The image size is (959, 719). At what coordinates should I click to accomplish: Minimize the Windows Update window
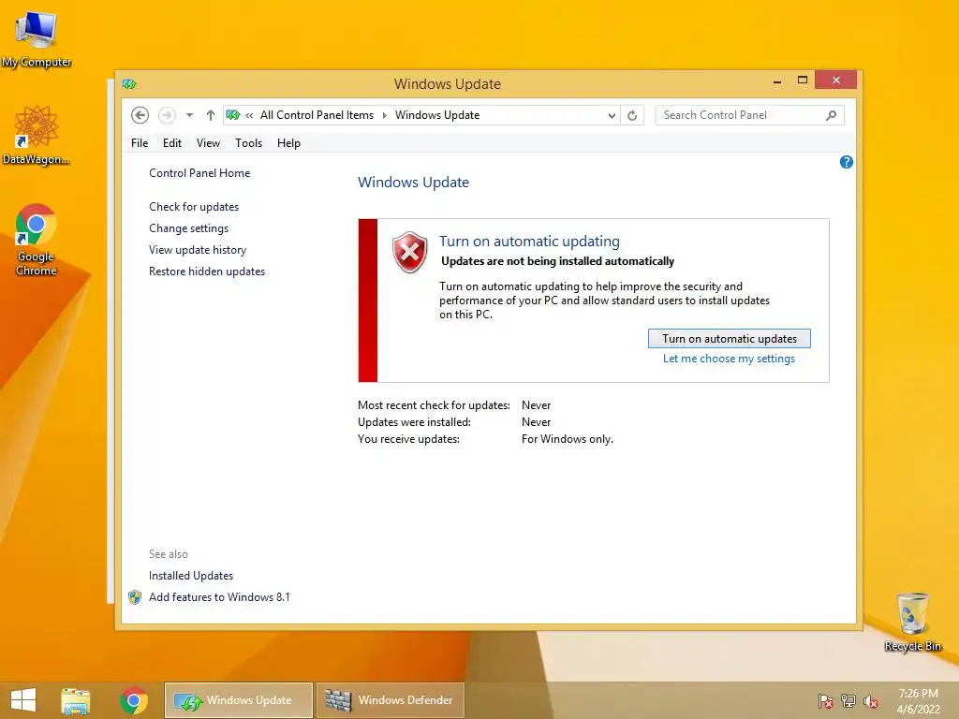(x=777, y=81)
